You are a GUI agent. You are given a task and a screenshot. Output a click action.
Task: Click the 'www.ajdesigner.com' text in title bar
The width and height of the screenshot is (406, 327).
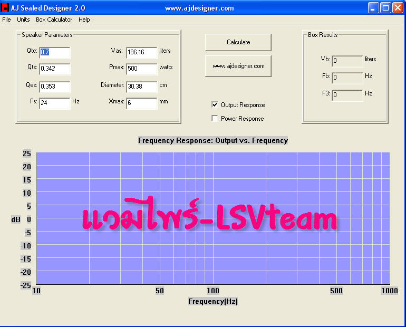pyautogui.click(x=199, y=8)
